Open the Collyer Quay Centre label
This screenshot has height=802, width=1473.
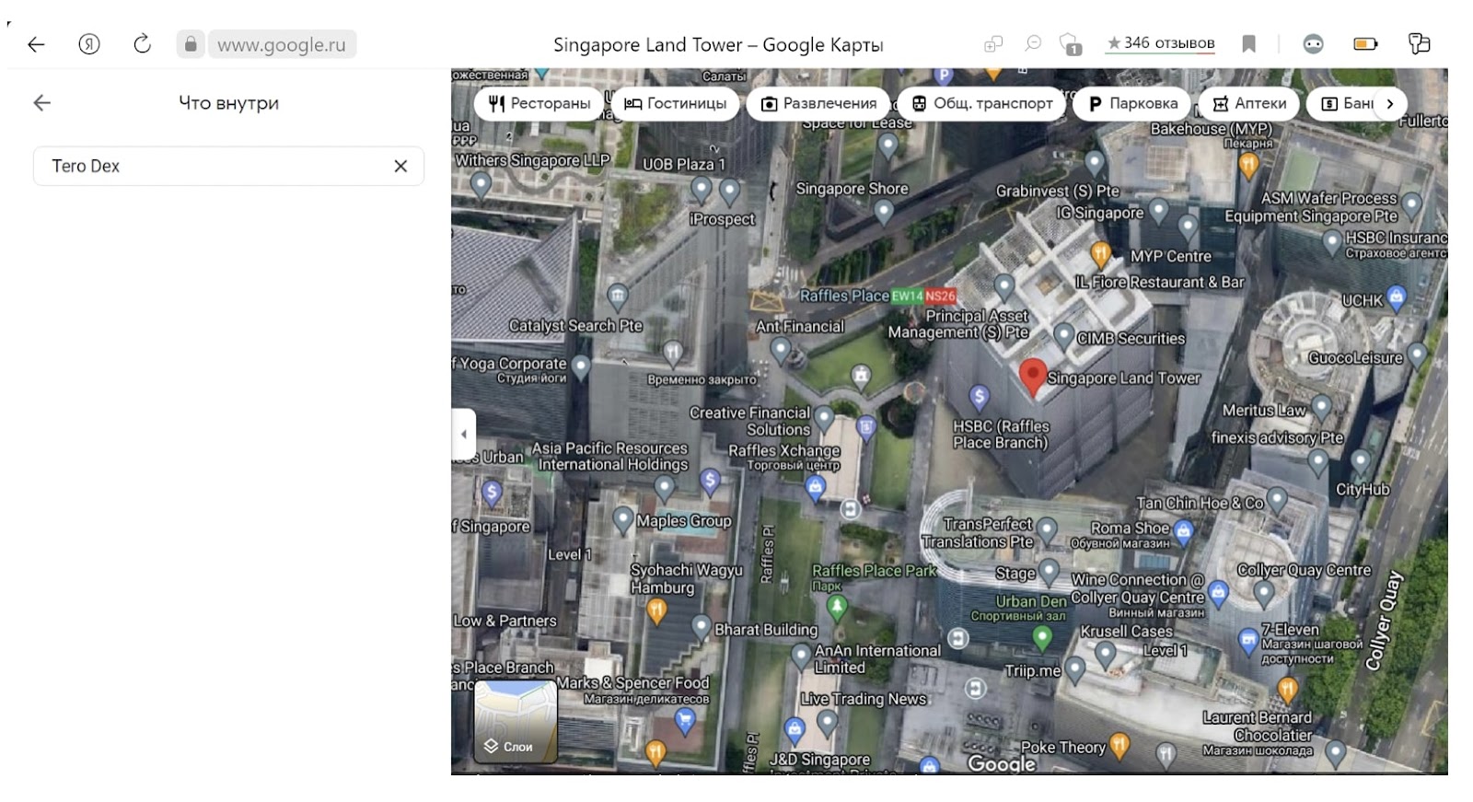(1304, 570)
